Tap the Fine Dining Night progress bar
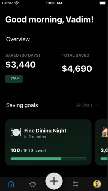This screenshot has height=191, width=108. click(x=48, y=159)
